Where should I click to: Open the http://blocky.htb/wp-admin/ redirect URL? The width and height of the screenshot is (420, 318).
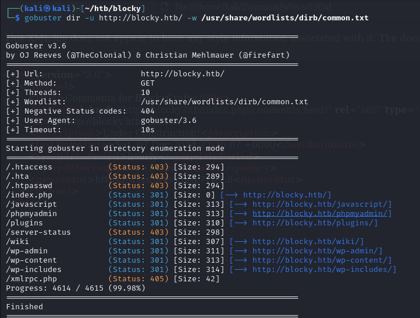click(317, 251)
